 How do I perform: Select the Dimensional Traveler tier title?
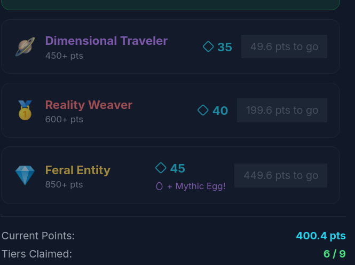pyautogui.click(x=106, y=41)
